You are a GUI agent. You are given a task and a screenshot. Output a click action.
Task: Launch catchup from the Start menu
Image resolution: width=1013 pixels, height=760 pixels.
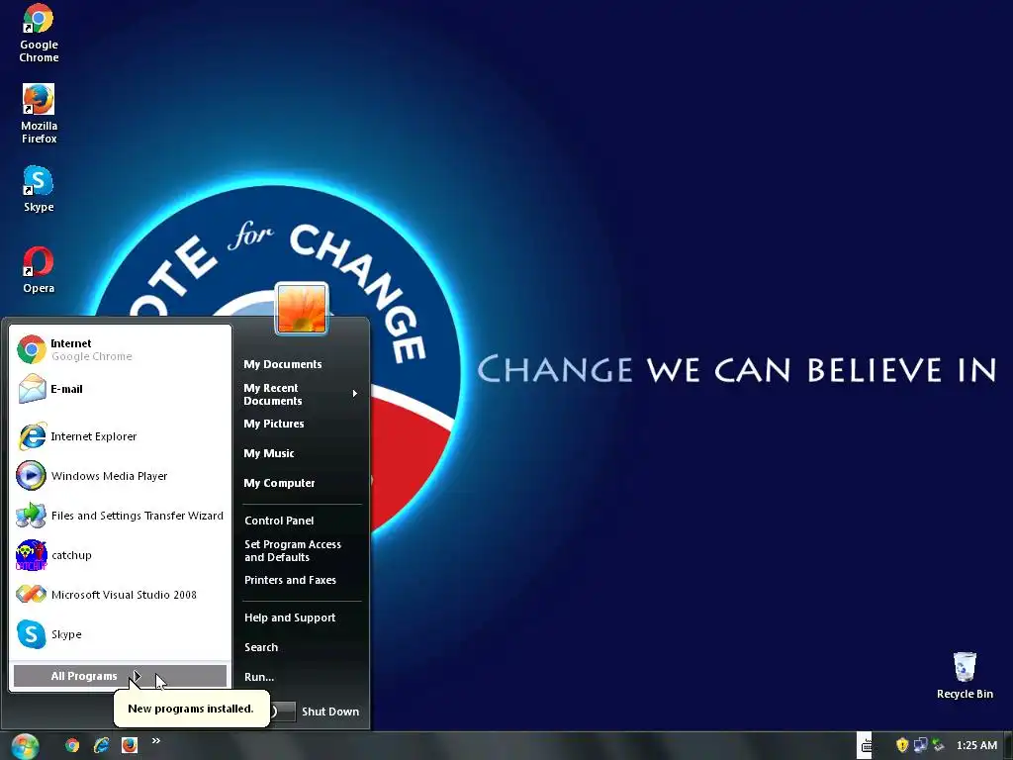tap(120, 555)
